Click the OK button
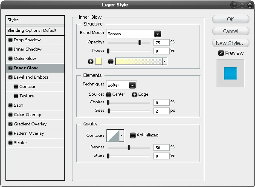The height and width of the screenshot is (187, 255). pyautogui.click(x=231, y=19)
